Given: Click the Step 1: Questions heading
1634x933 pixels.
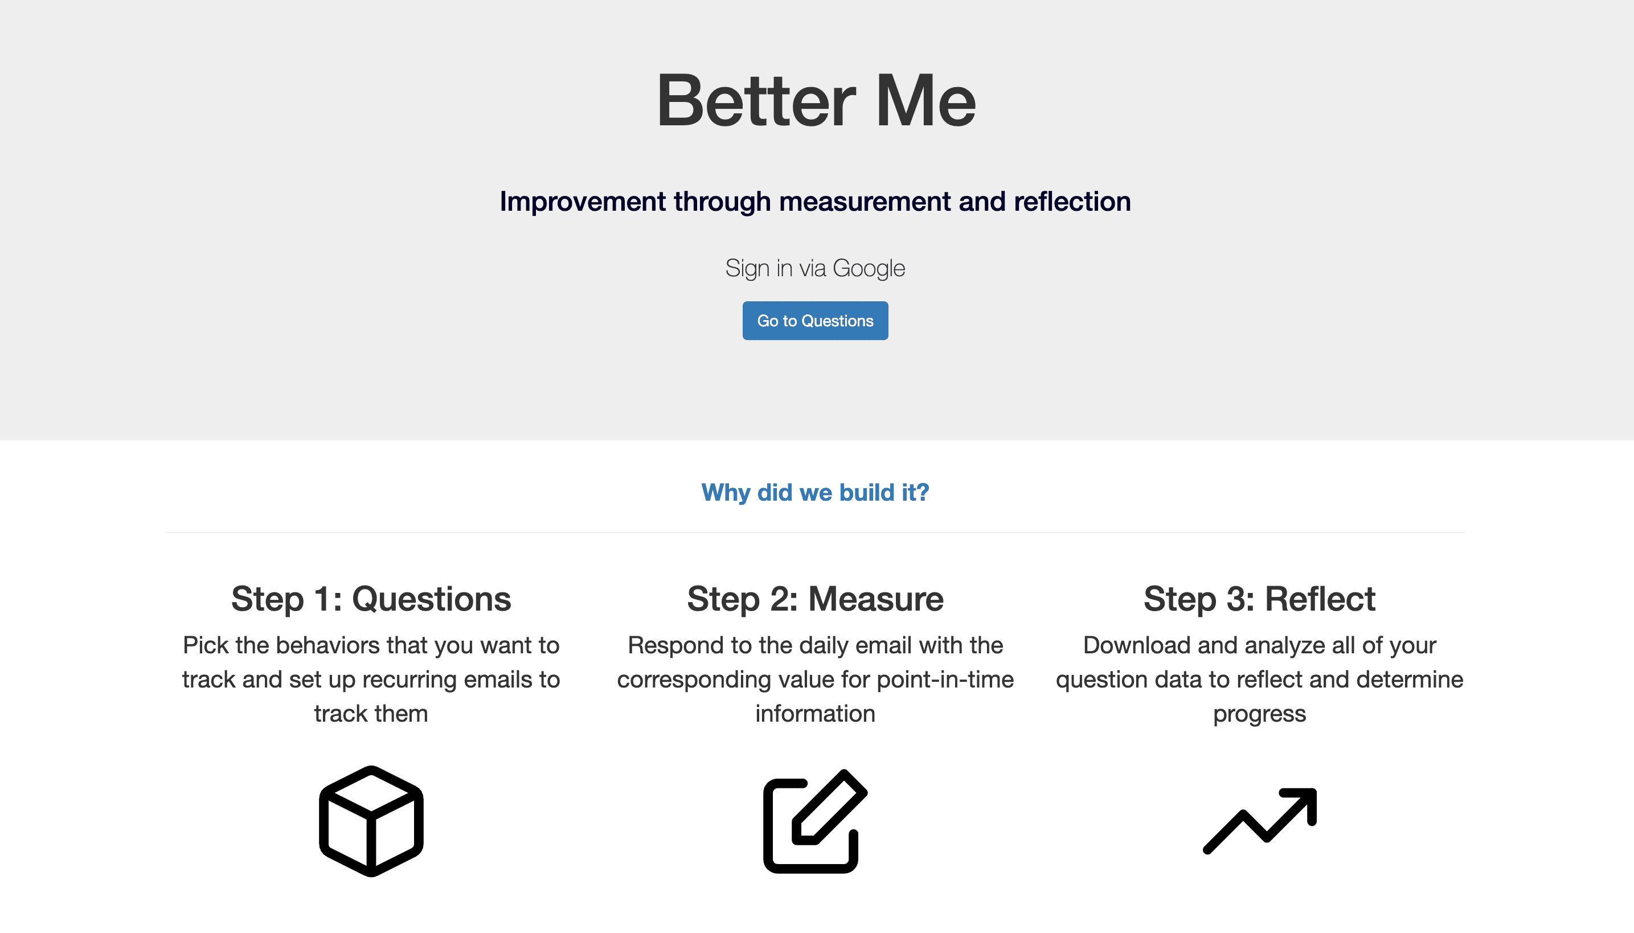Looking at the screenshot, I should pyautogui.click(x=371, y=599).
